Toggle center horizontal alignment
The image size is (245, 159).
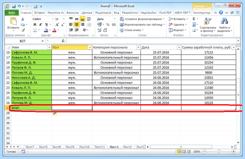point(77,25)
